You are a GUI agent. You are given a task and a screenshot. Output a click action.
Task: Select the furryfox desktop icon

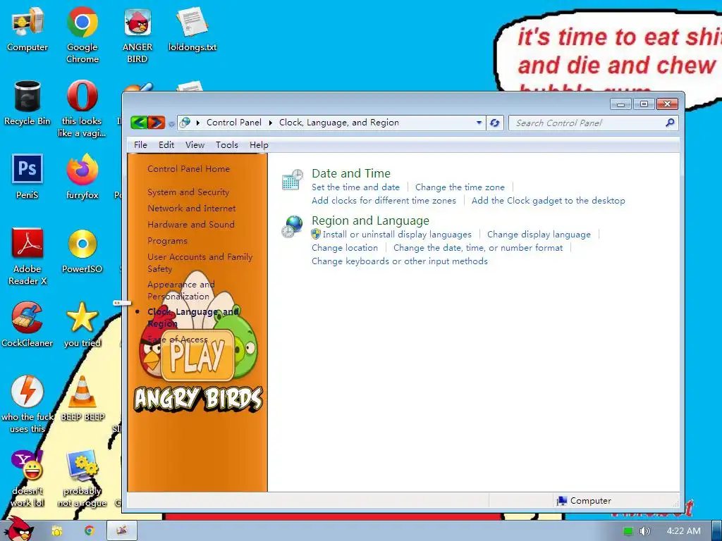[x=82, y=176]
